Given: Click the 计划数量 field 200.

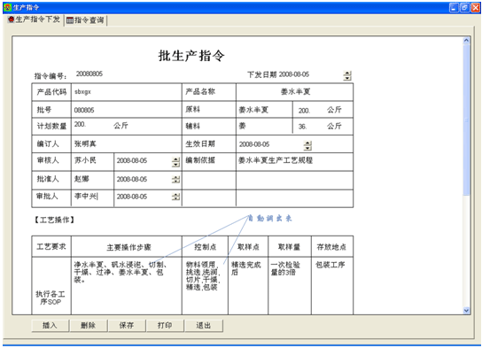Looking at the screenshot, I should [x=80, y=124].
